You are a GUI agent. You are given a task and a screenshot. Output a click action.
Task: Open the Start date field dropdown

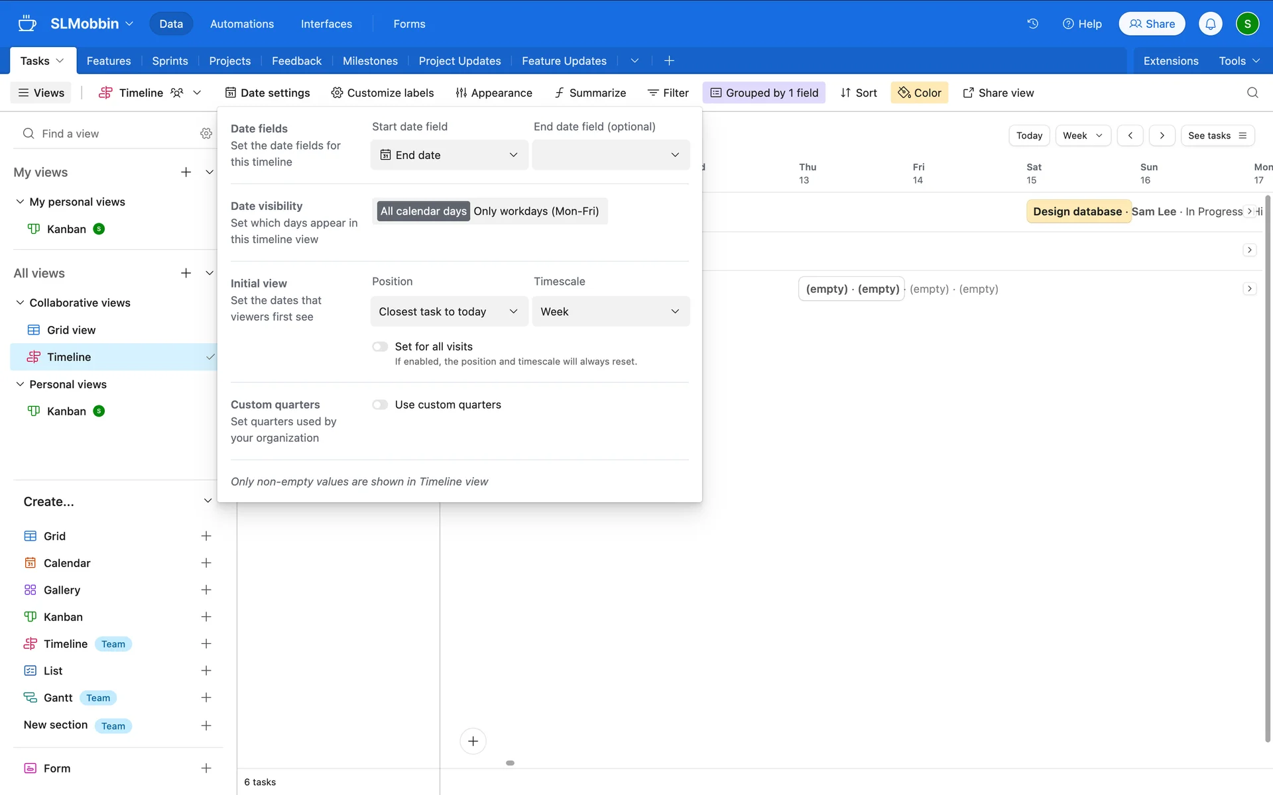(x=449, y=155)
